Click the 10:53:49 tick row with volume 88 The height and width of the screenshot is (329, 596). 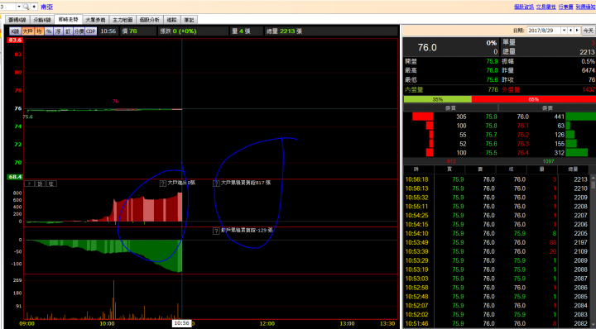pos(497,242)
